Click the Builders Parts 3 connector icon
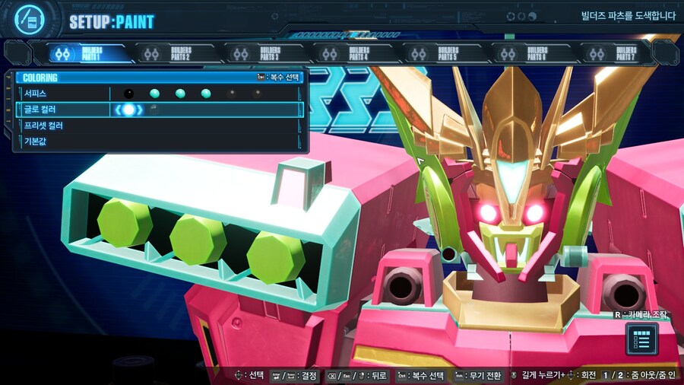This screenshot has width=684, height=385. point(241,54)
